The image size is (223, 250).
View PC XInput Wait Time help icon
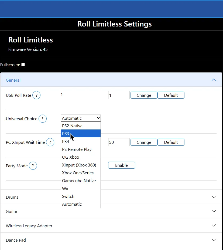(x=50, y=142)
